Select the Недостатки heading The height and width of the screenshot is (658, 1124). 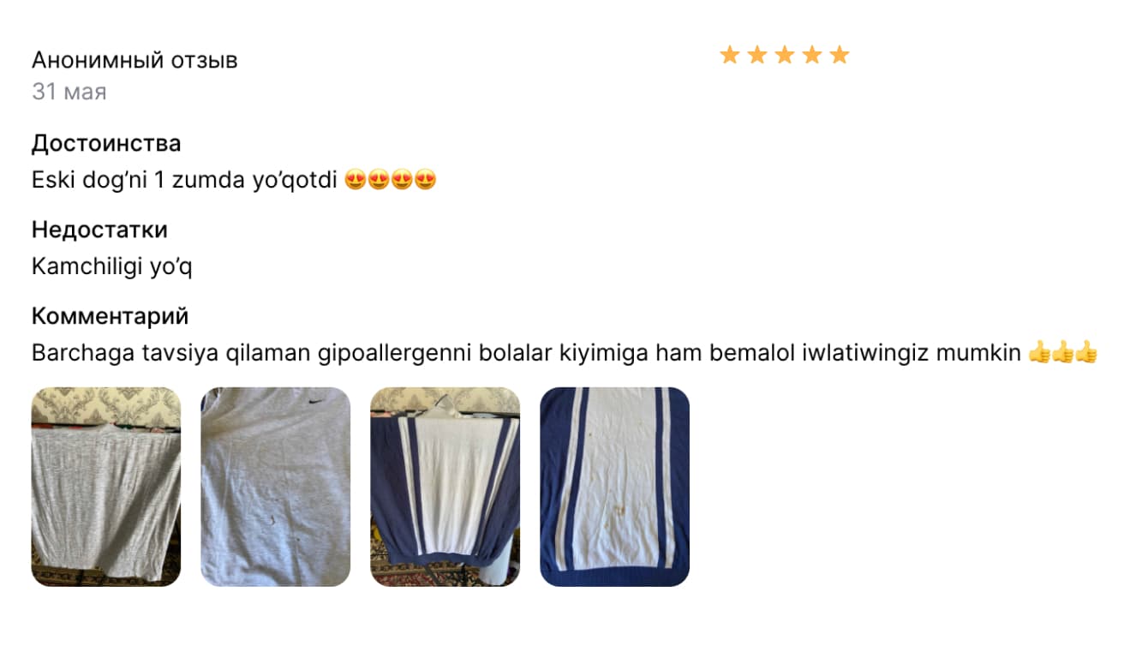[x=99, y=230]
